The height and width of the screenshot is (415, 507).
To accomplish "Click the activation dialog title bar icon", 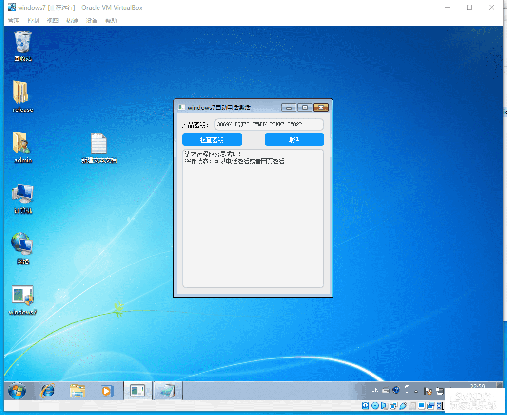I will point(181,107).
